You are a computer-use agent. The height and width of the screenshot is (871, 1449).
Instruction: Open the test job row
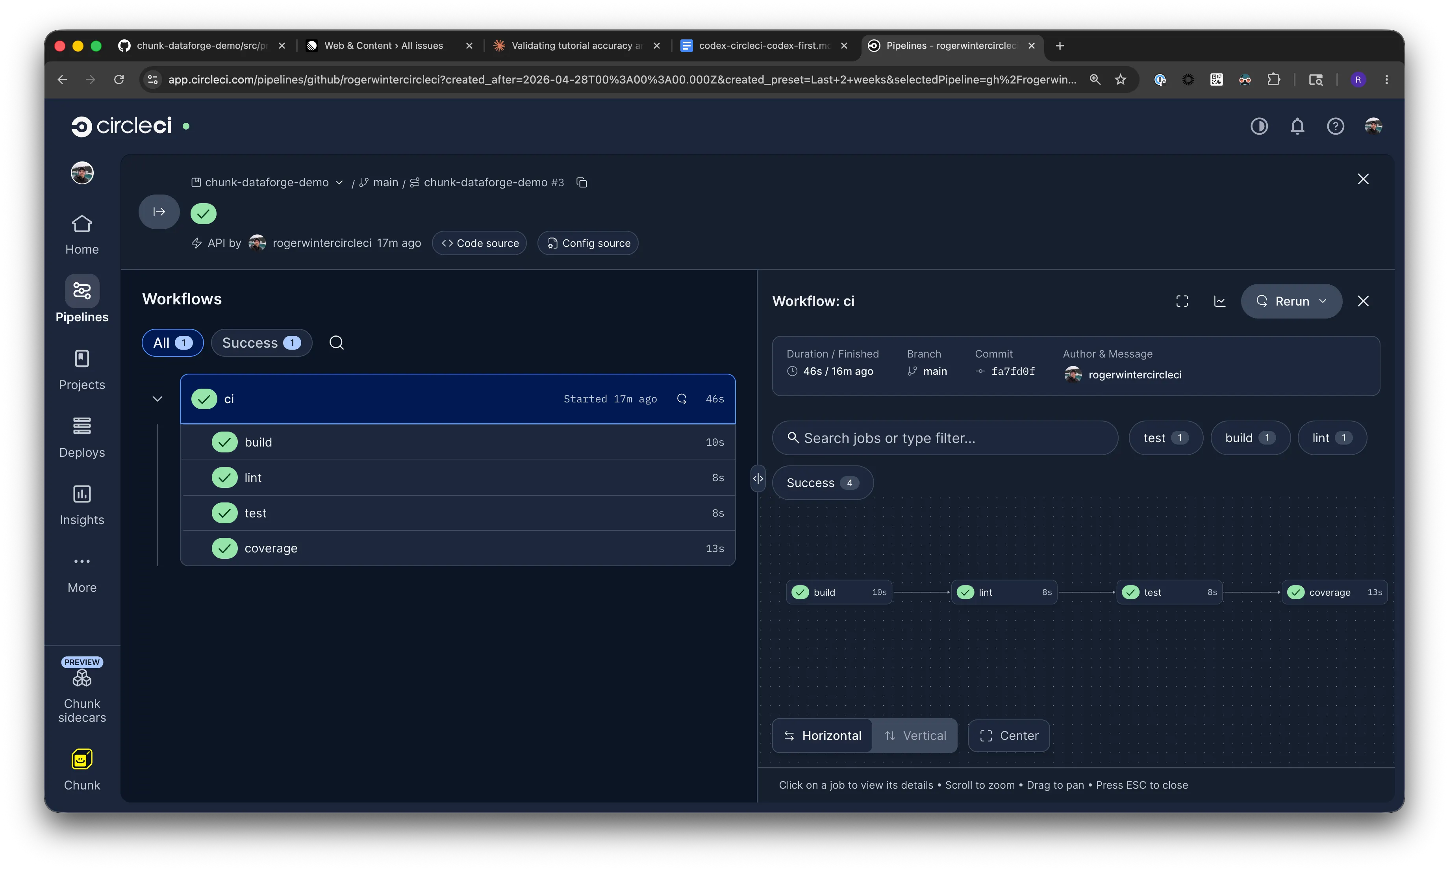point(457,513)
